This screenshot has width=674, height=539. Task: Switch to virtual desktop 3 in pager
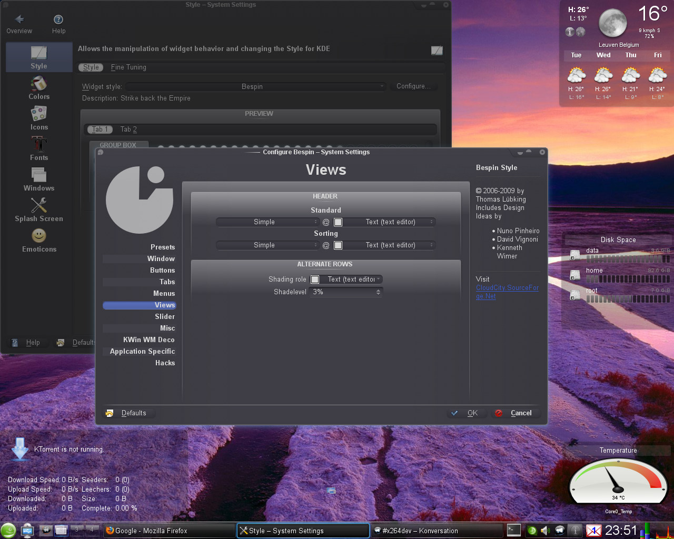[77, 530]
